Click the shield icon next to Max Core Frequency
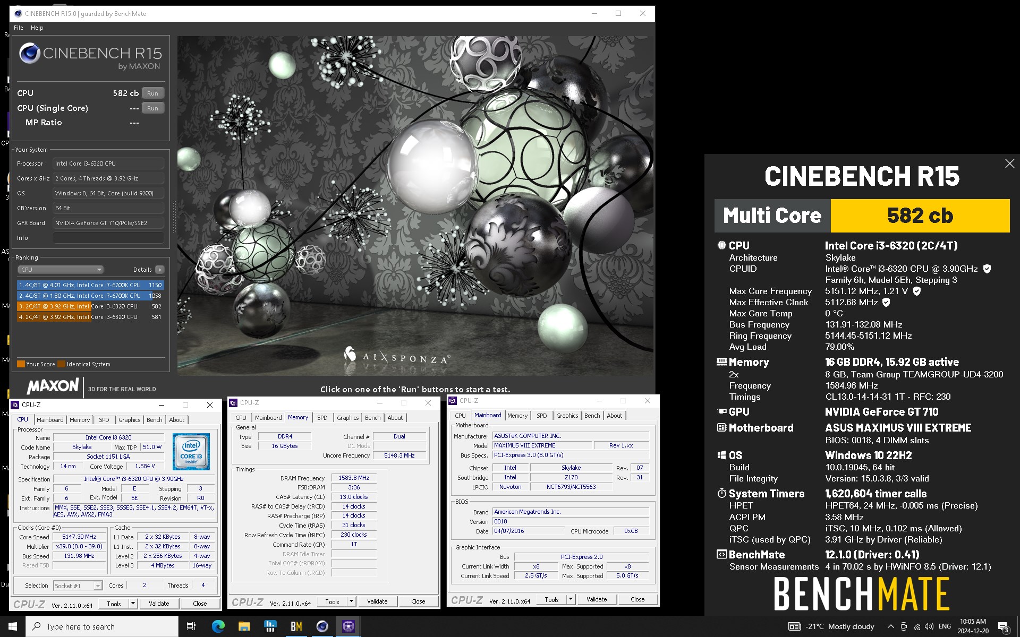The width and height of the screenshot is (1020, 637). pyautogui.click(x=917, y=291)
